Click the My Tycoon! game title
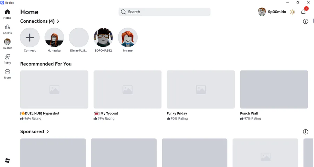This screenshot has width=314, height=167. pos(106,113)
